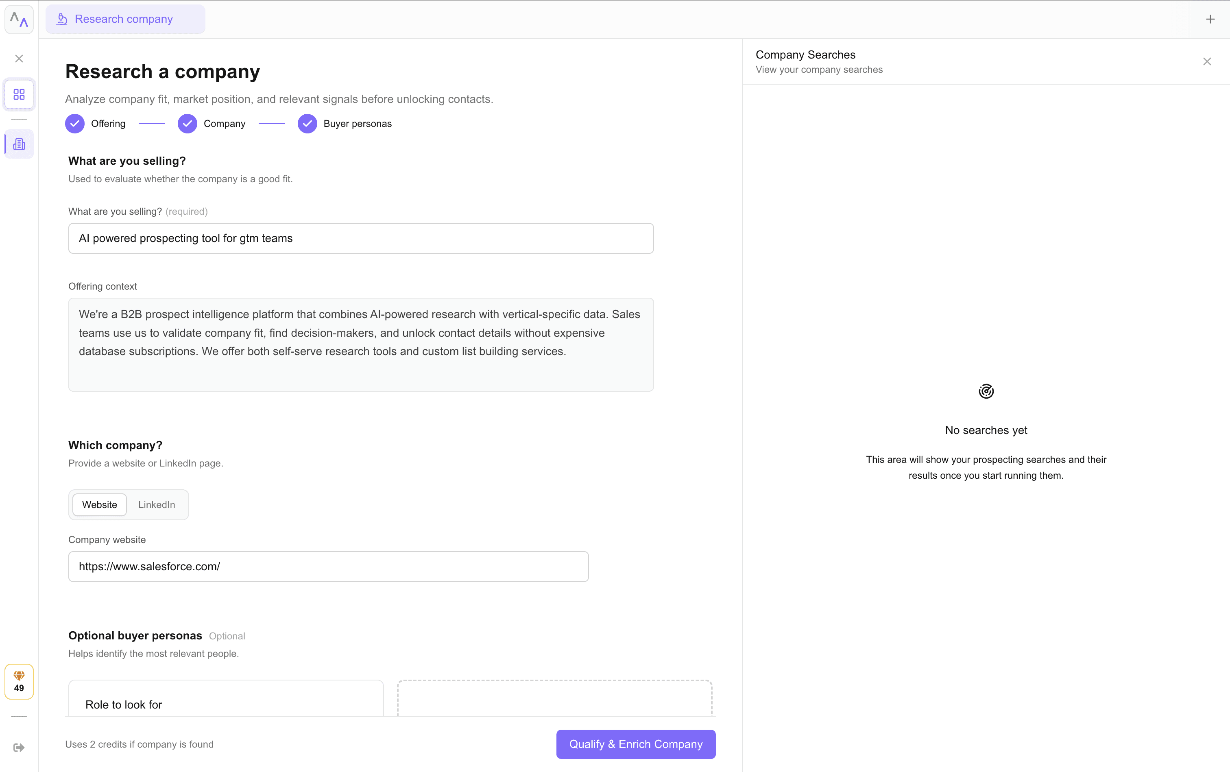This screenshot has height=772, width=1230.
Task: Click the Role to look for field
Action: (x=226, y=704)
